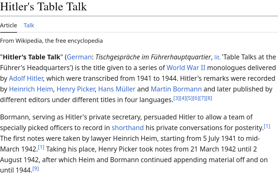The width and height of the screenshot is (278, 176).
Task: Jump to citation reference [4]
Action: pyautogui.click(x=183, y=98)
